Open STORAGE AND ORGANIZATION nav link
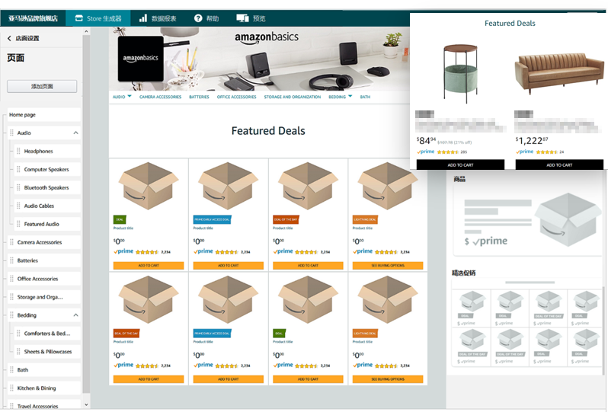Screen dimensions: 608x412 tap(293, 97)
